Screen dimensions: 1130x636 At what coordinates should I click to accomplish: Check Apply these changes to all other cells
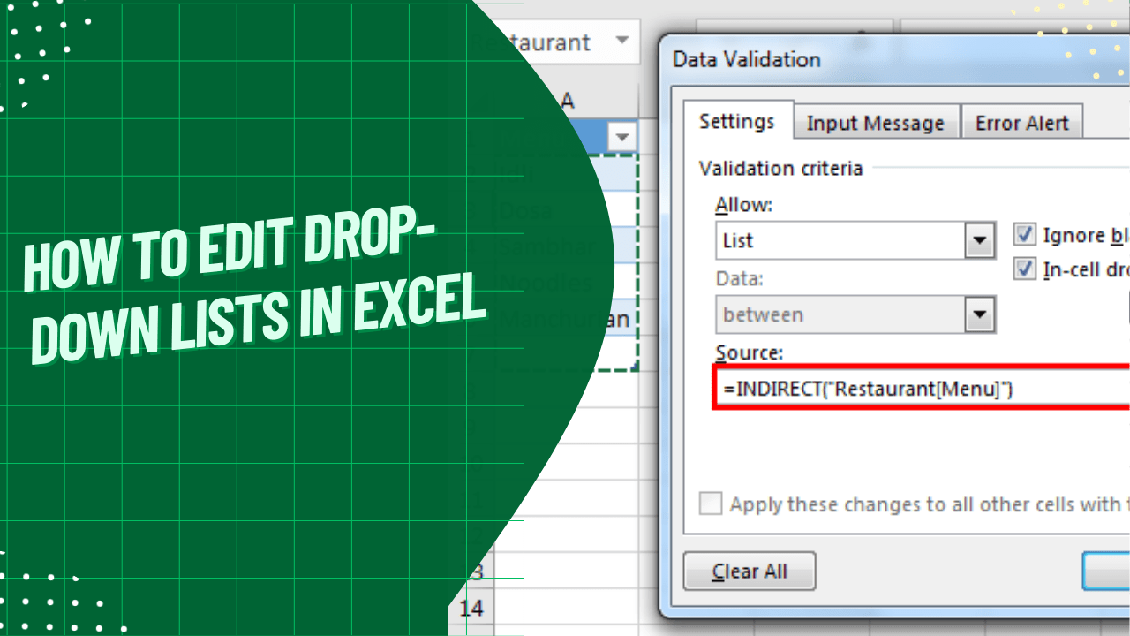pos(711,503)
